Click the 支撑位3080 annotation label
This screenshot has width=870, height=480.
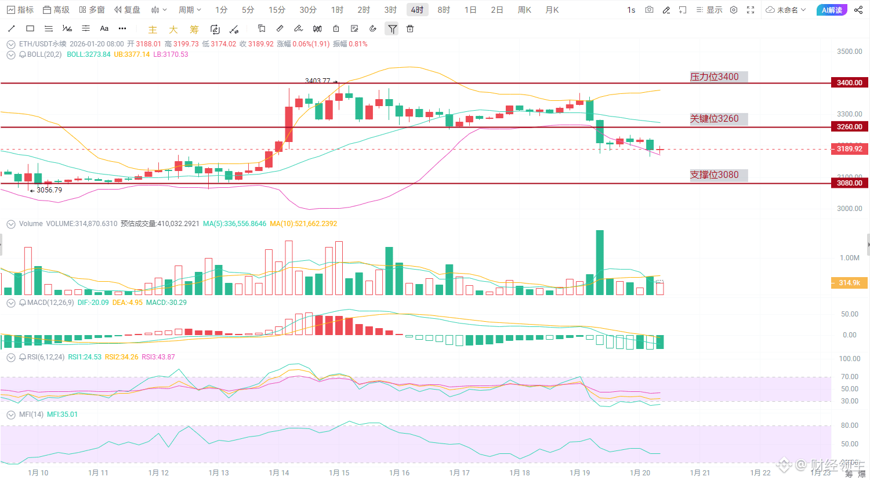719,174
